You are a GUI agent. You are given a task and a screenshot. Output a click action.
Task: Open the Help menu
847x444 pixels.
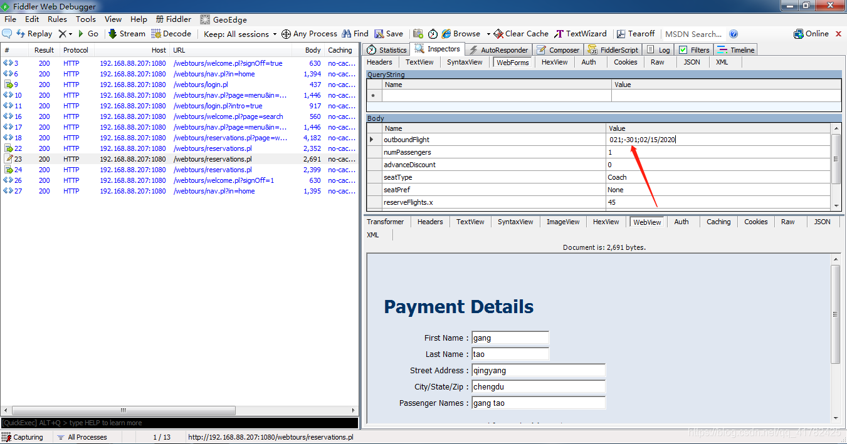pyautogui.click(x=139, y=19)
